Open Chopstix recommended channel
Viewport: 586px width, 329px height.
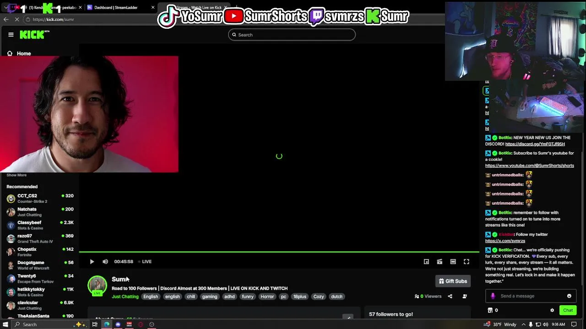[40, 252]
